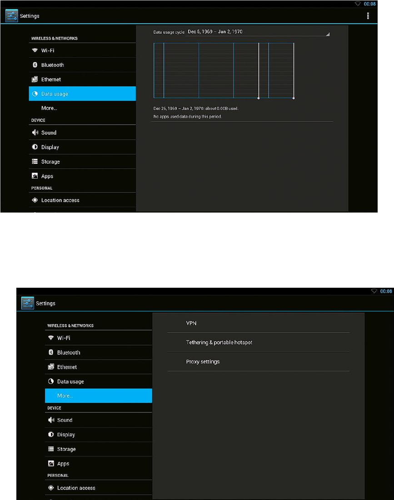
Task: Click 'Dec 26, 1969 – Jan 2, 1970' usage summary
Action: tap(196, 109)
